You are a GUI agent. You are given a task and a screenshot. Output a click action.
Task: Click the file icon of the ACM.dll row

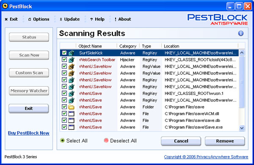(71, 114)
